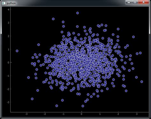Select the isolated scatter point near x=-1.5, y=3.3
Viewport: 151px width, 119px height.
pyautogui.click(x=53, y=19)
